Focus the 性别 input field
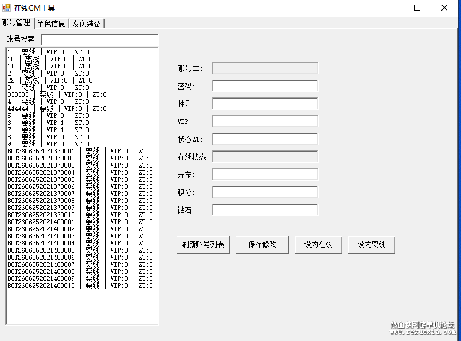 pos(265,104)
